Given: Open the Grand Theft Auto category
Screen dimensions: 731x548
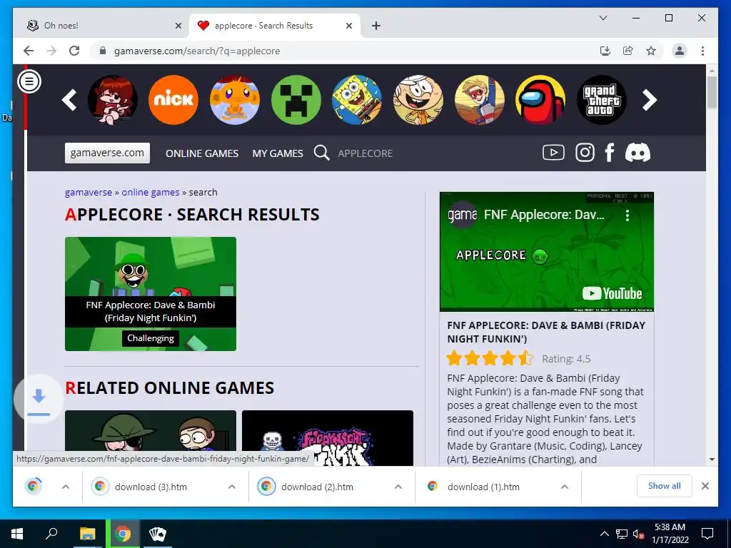Looking at the screenshot, I should click(601, 100).
